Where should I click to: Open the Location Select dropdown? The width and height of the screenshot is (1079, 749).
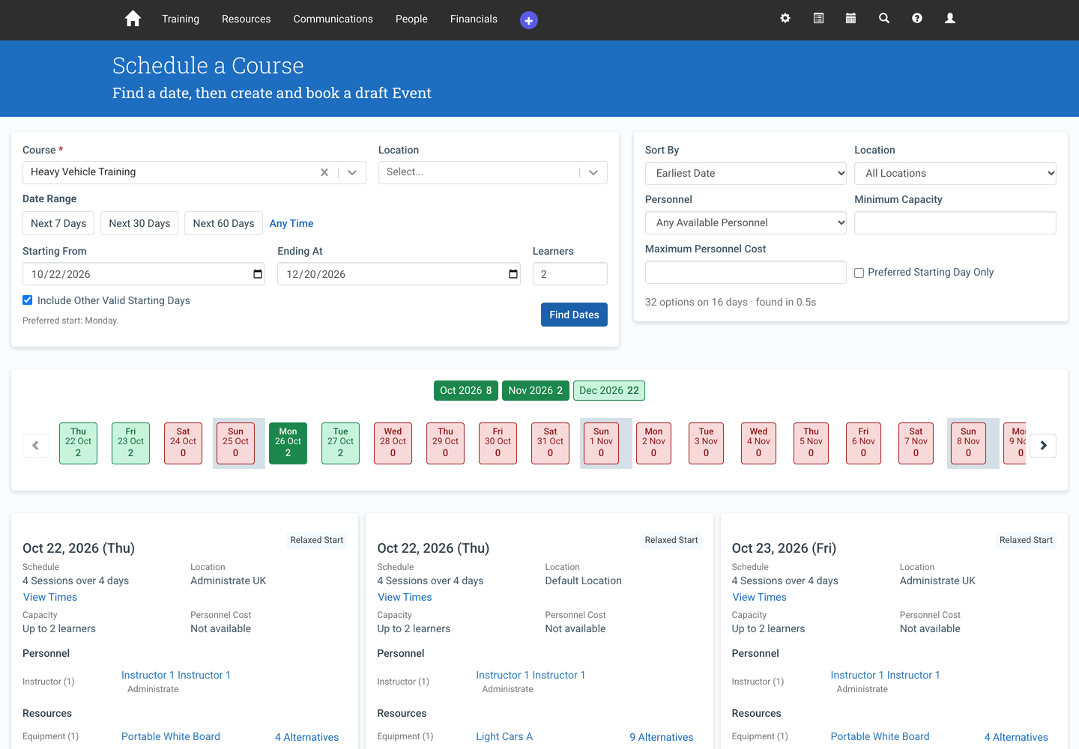tap(492, 172)
